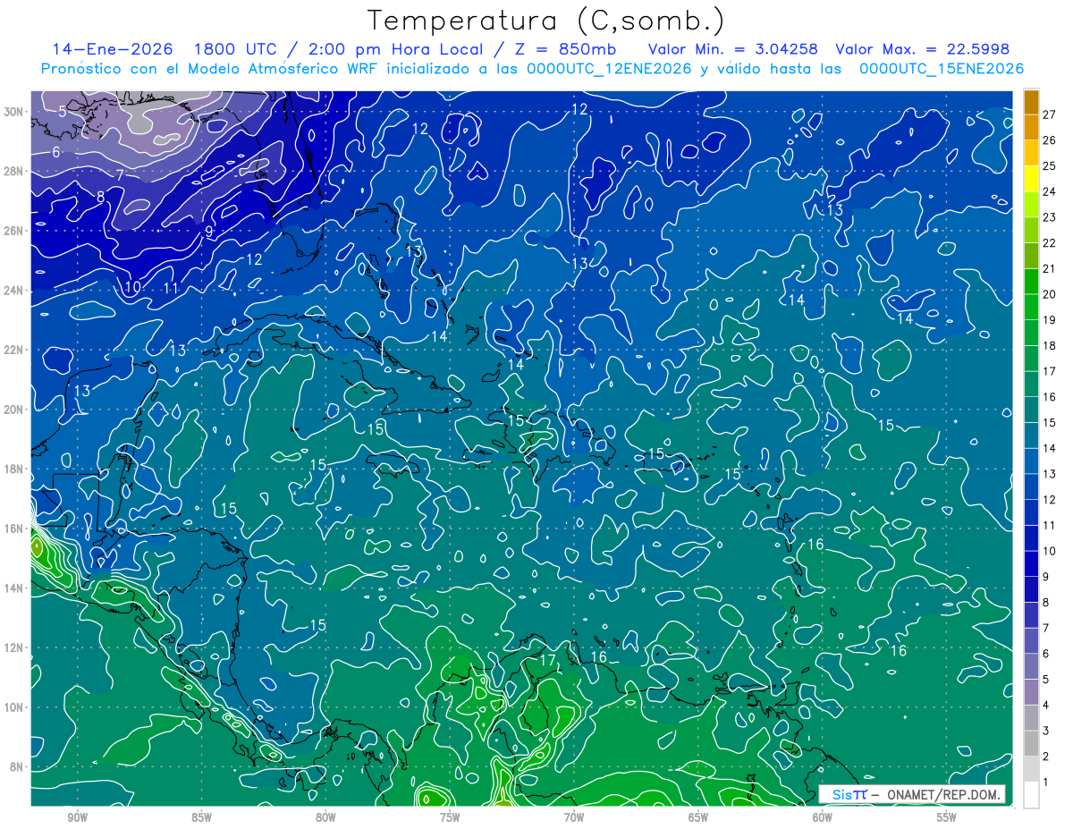The image size is (1073, 829).
Task: Click the "8N" latitude axis label
Action: 17,767
